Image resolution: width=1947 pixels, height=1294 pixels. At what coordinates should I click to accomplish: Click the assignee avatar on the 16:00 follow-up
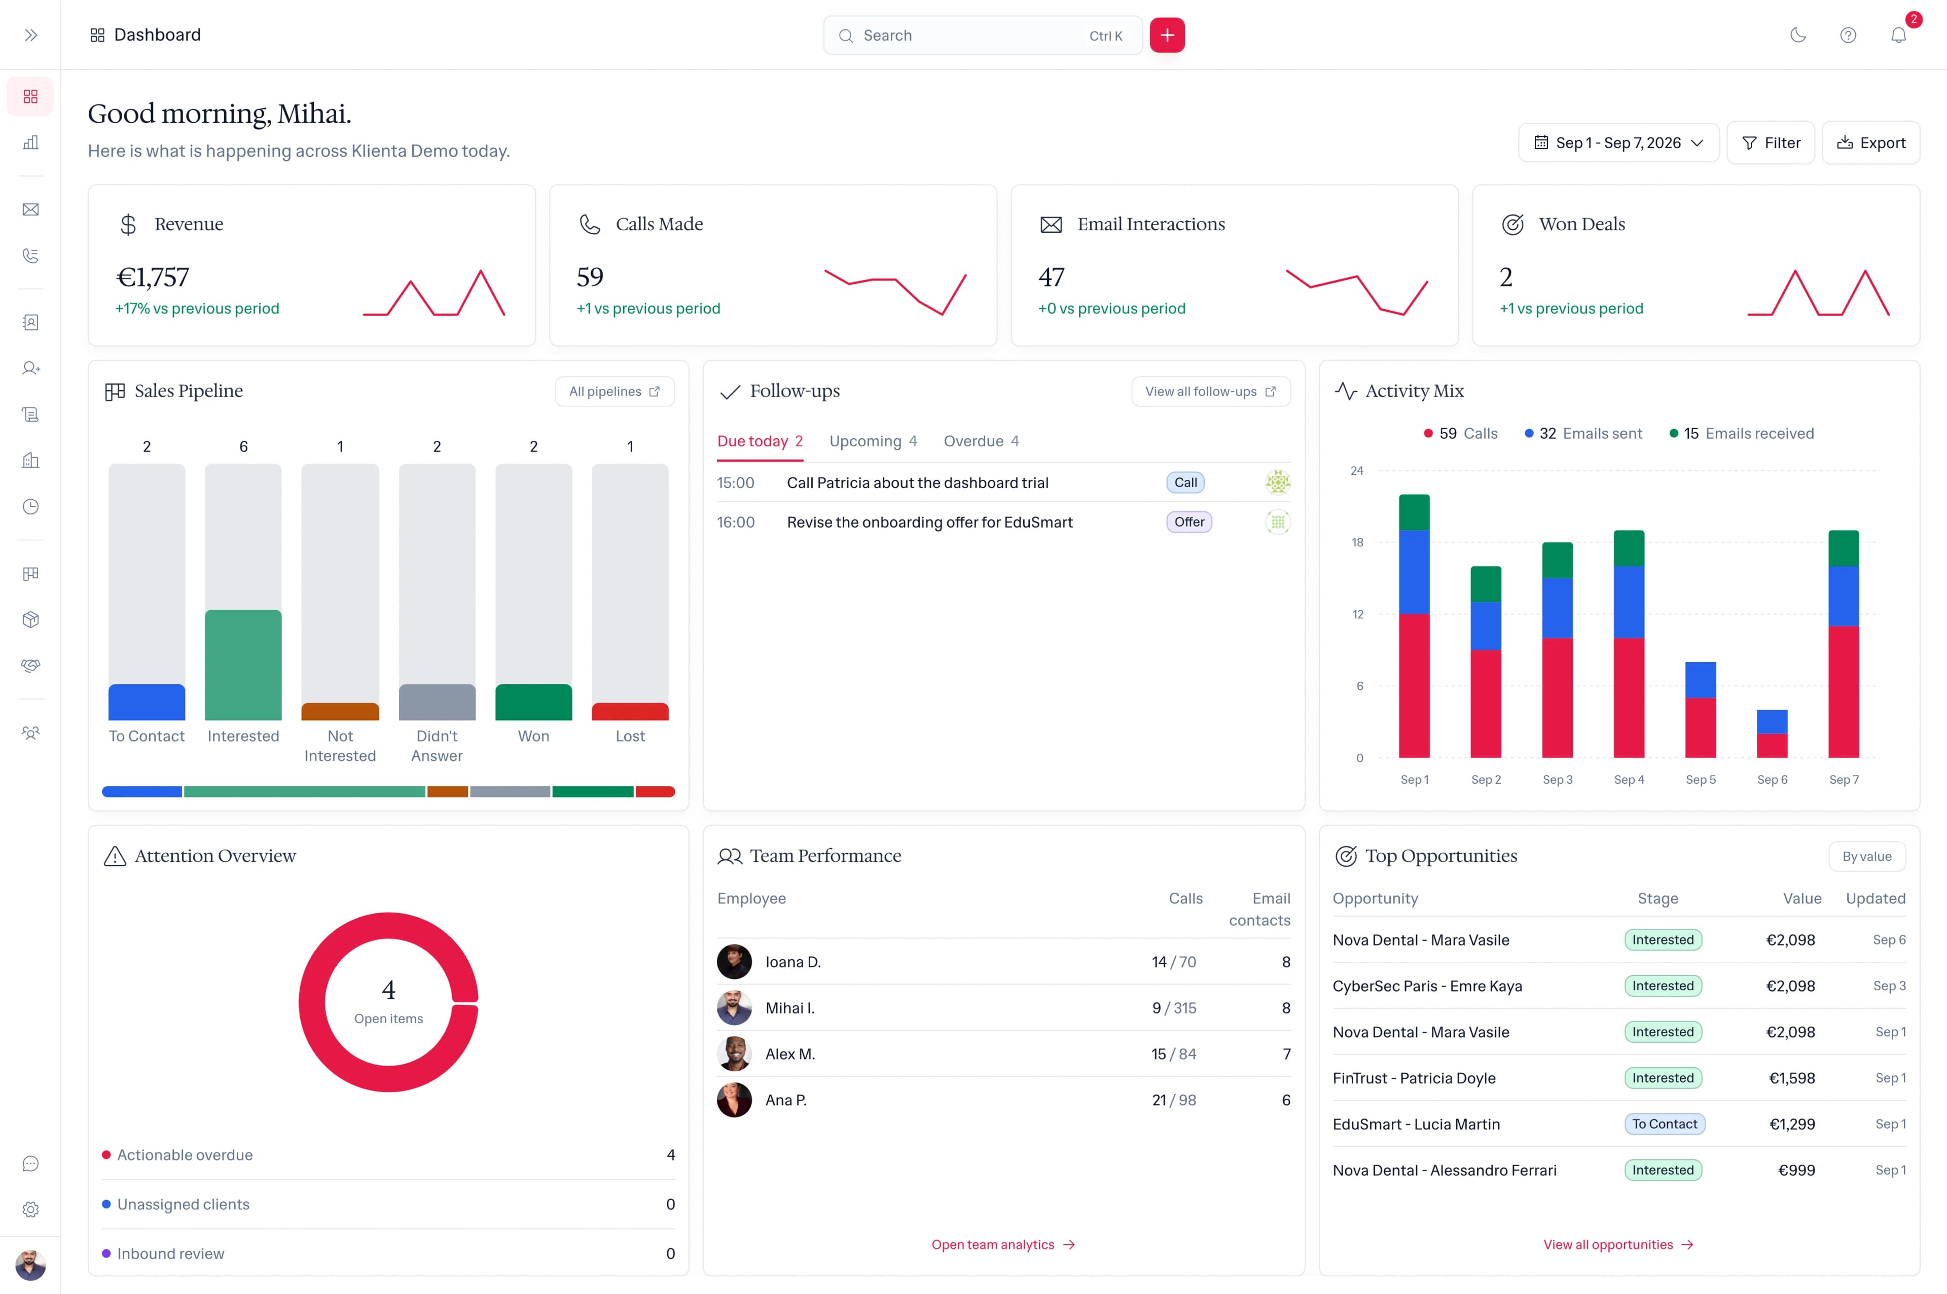coord(1277,521)
